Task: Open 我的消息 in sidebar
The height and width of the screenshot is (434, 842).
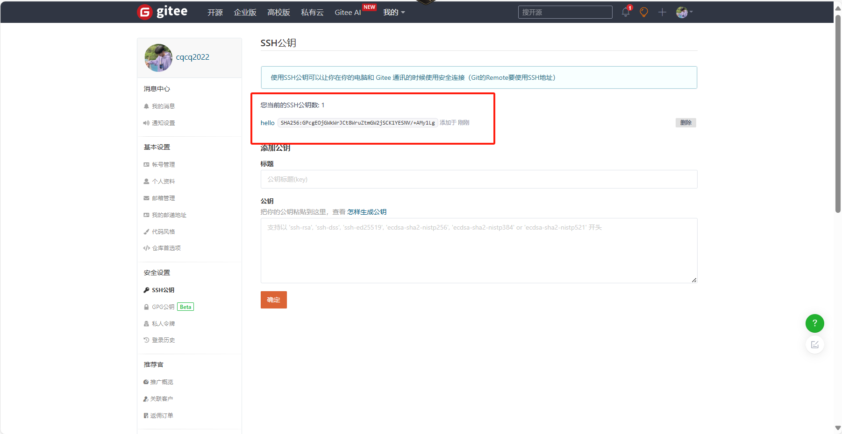Action: [164, 106]
